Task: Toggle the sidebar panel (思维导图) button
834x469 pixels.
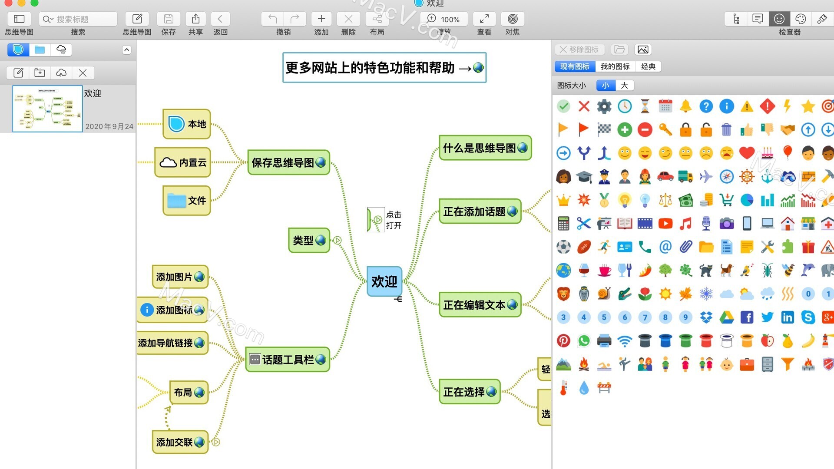Action: 19,19
